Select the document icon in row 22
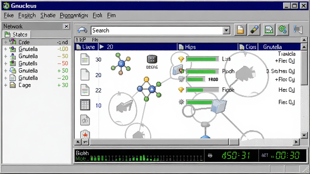Screen dimensions: 310x174 tap(85, 90)
